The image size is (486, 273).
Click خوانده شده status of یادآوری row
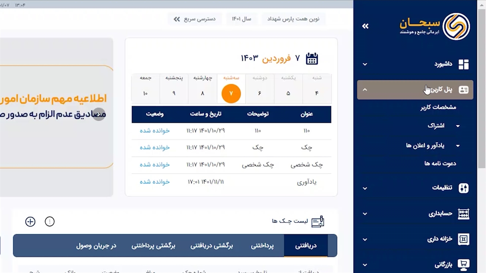[155, 182]
